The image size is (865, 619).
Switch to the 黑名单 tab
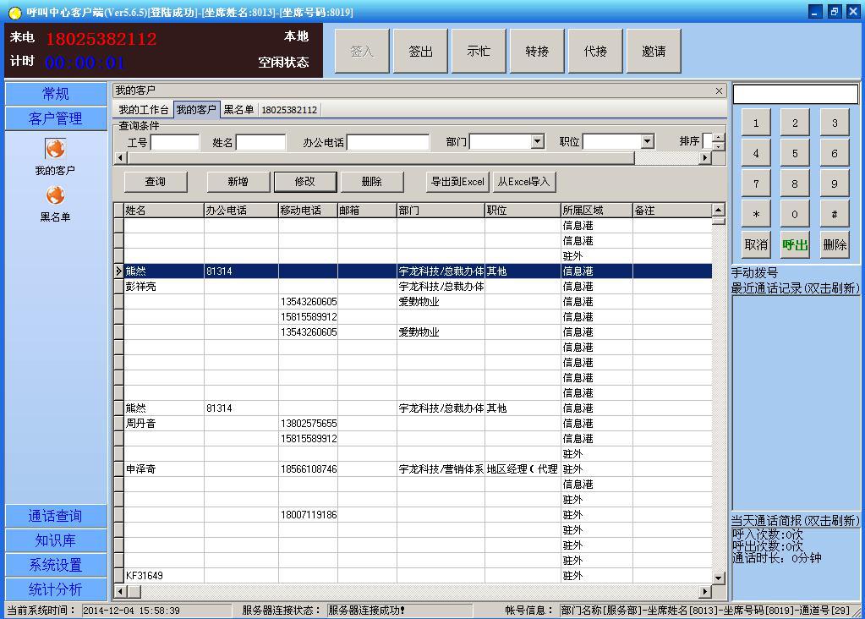click(238, 110)
